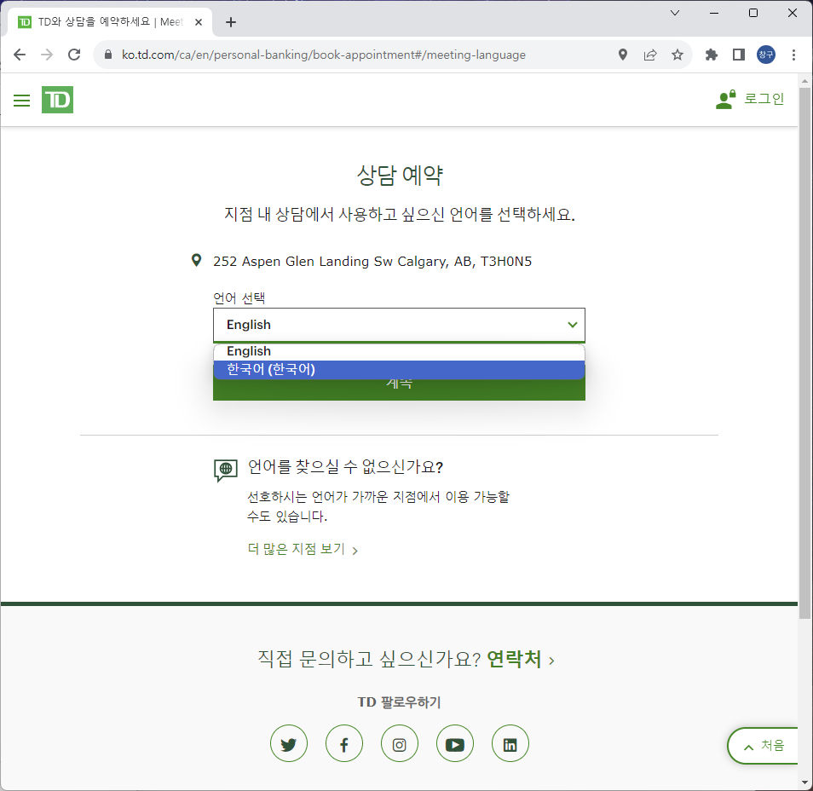Viewport: 813px width, 791px height.
Task: Toggle the browser side panel
Action: (x=738, y=55)
